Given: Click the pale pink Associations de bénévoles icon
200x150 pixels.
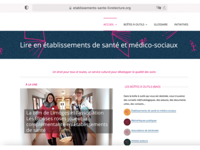Looking at the screenshot, I should pos(127,132).
